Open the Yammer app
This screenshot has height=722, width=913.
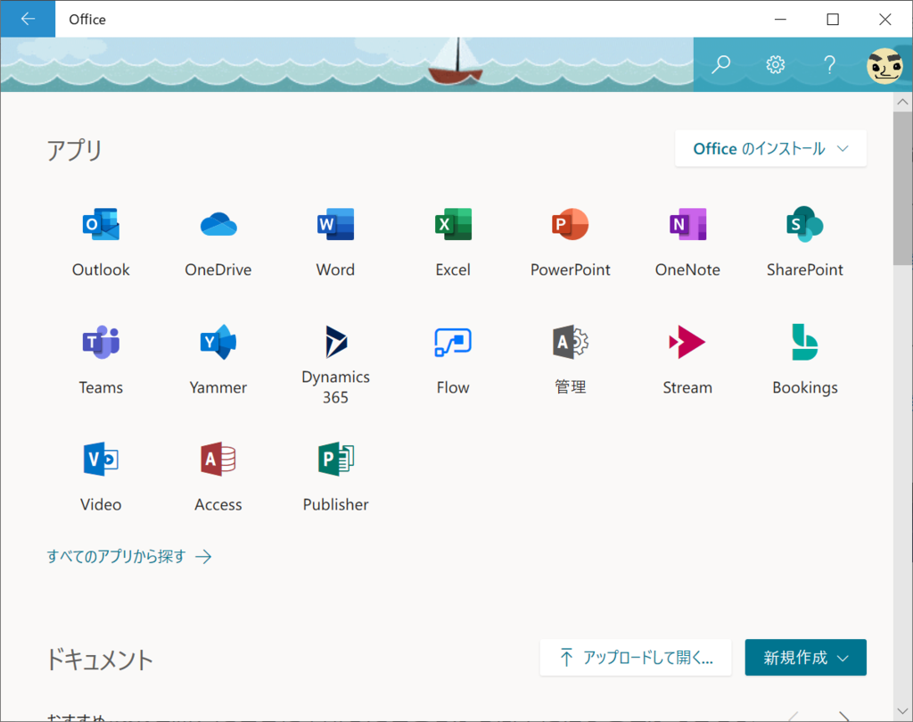pos(218,361)
